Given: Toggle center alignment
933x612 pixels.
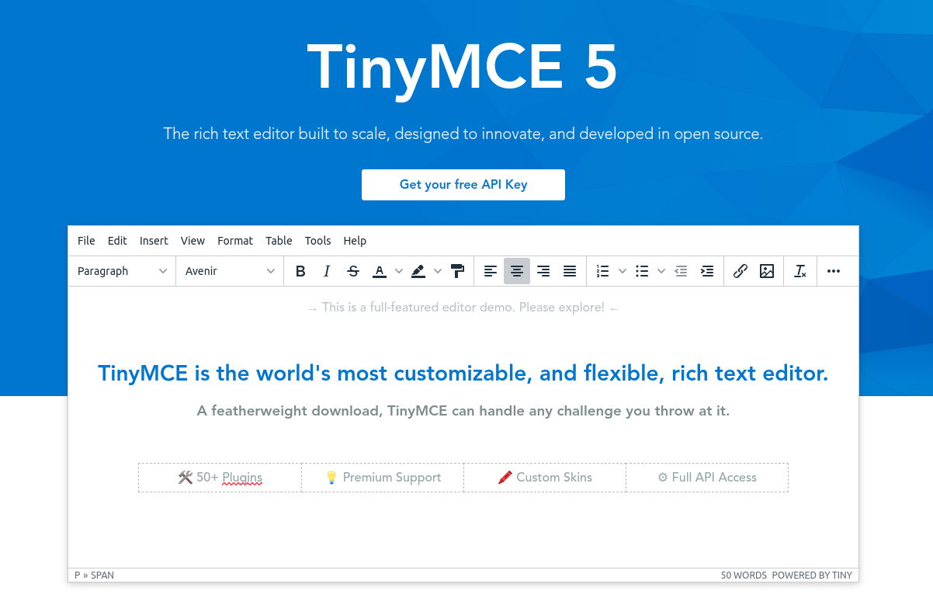Looking at the screenshot, I should [517, 271].
